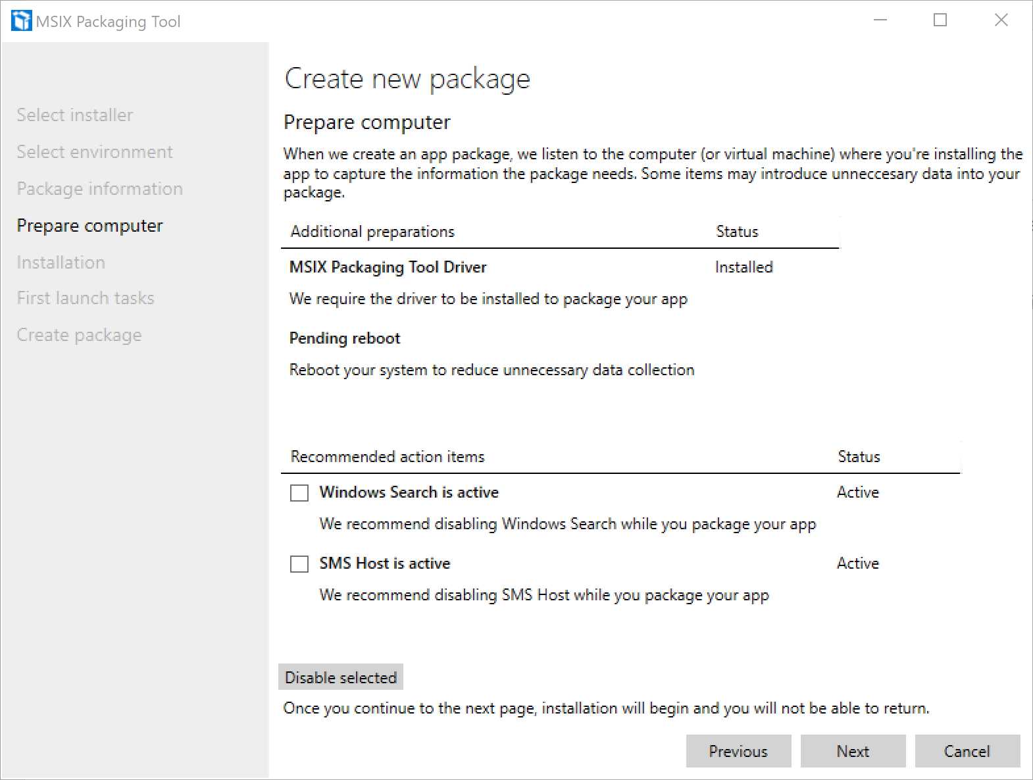Select the Pending reboot item
The height and width of the screenshot is (780, 1033).
[345, 338]
